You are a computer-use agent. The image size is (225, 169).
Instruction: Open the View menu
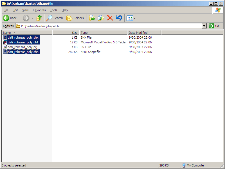pos(25,10)
